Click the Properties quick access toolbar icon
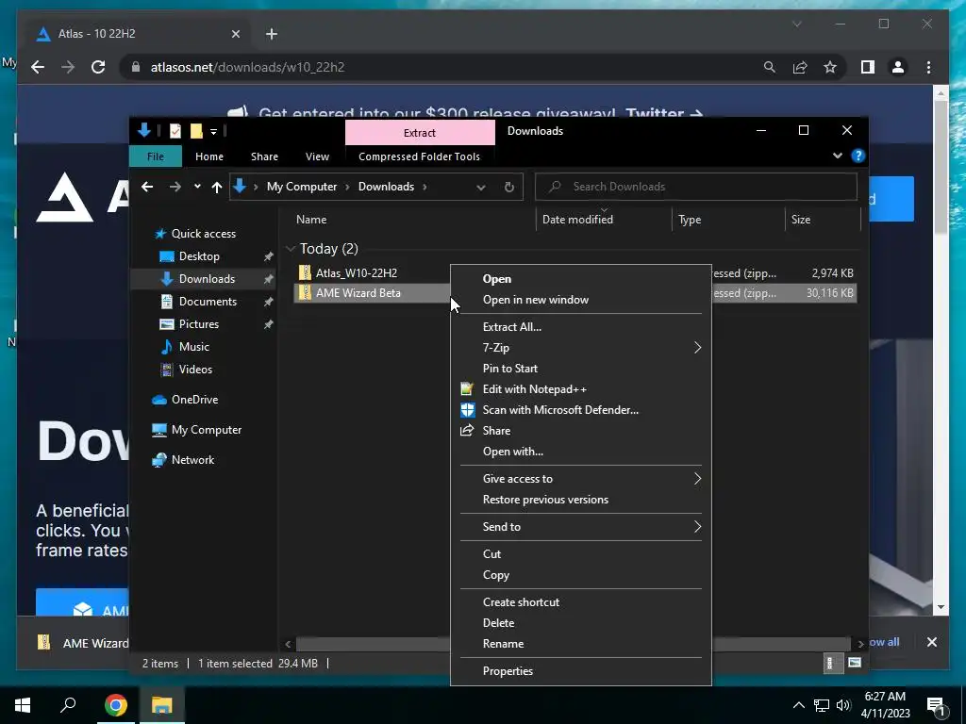Screen dimensions: 966x724 [175, 131]
